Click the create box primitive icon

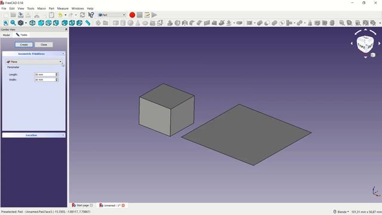point(115,23)
